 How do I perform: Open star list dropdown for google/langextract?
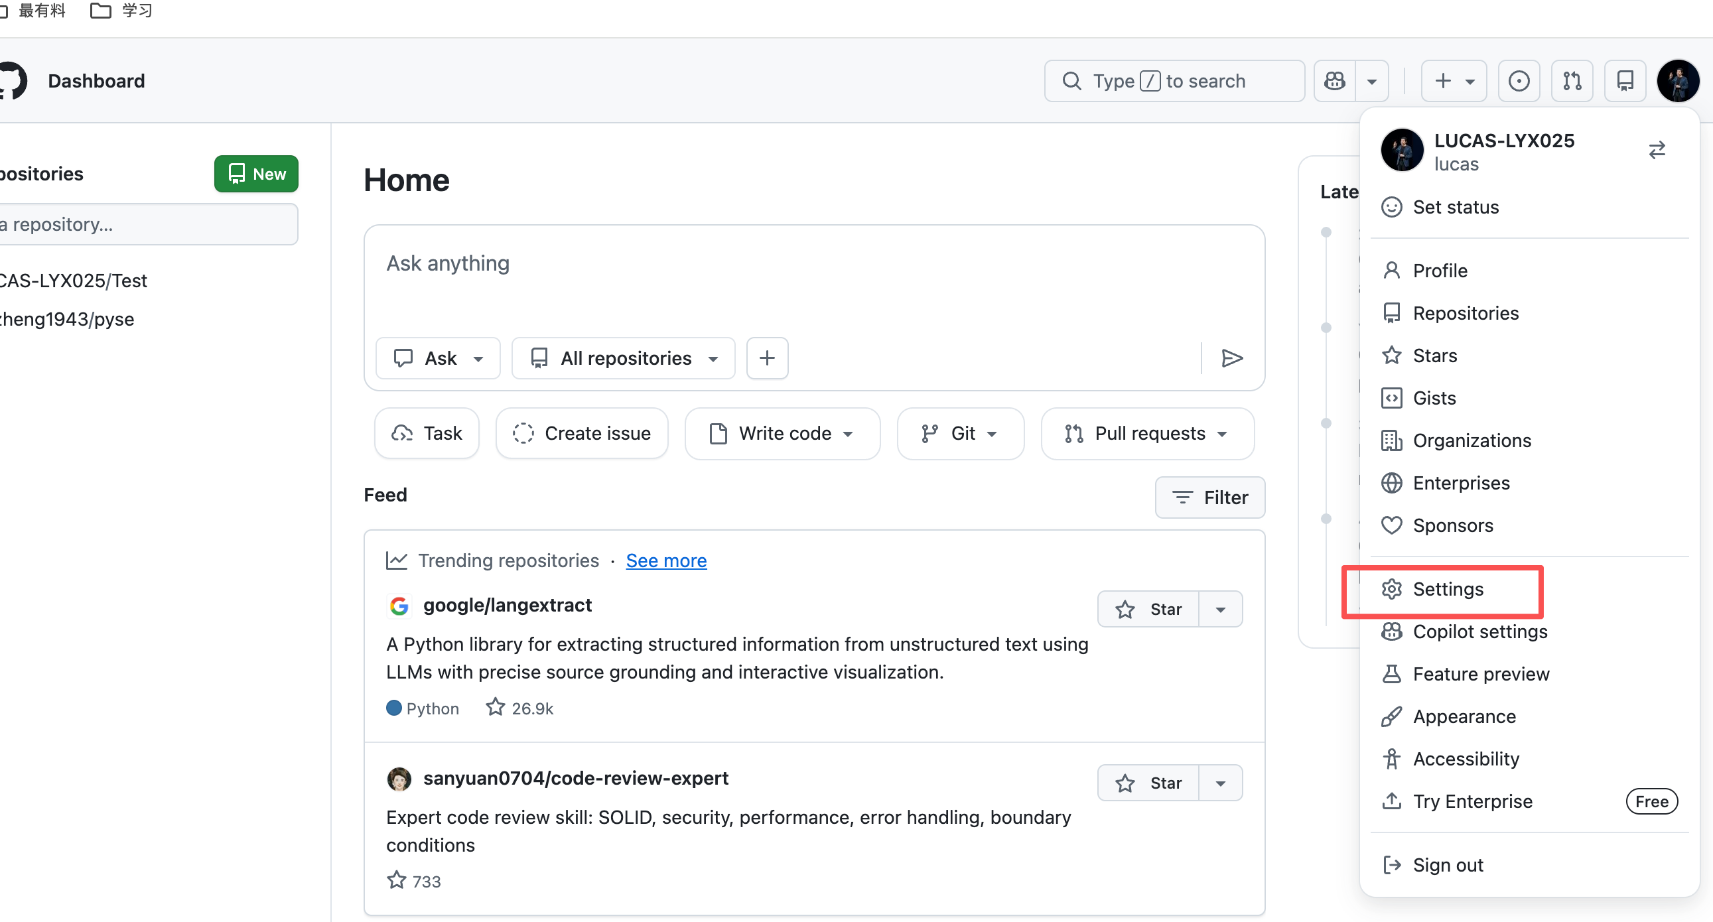pyautogui.click(x=1220, y=609)
